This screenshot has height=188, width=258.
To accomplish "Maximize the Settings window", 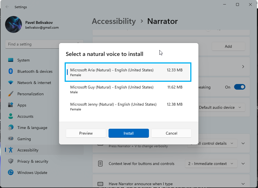I will coord(237,4).
